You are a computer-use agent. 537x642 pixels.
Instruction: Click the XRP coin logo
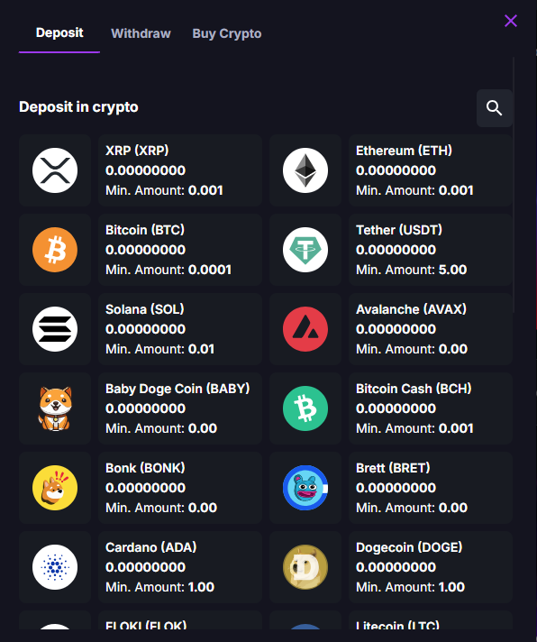click(x=55, y=170)
